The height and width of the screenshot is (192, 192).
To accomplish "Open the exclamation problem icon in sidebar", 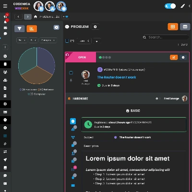I will [5, 120].
